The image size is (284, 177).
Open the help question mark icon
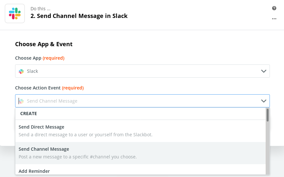click(274, 8)
